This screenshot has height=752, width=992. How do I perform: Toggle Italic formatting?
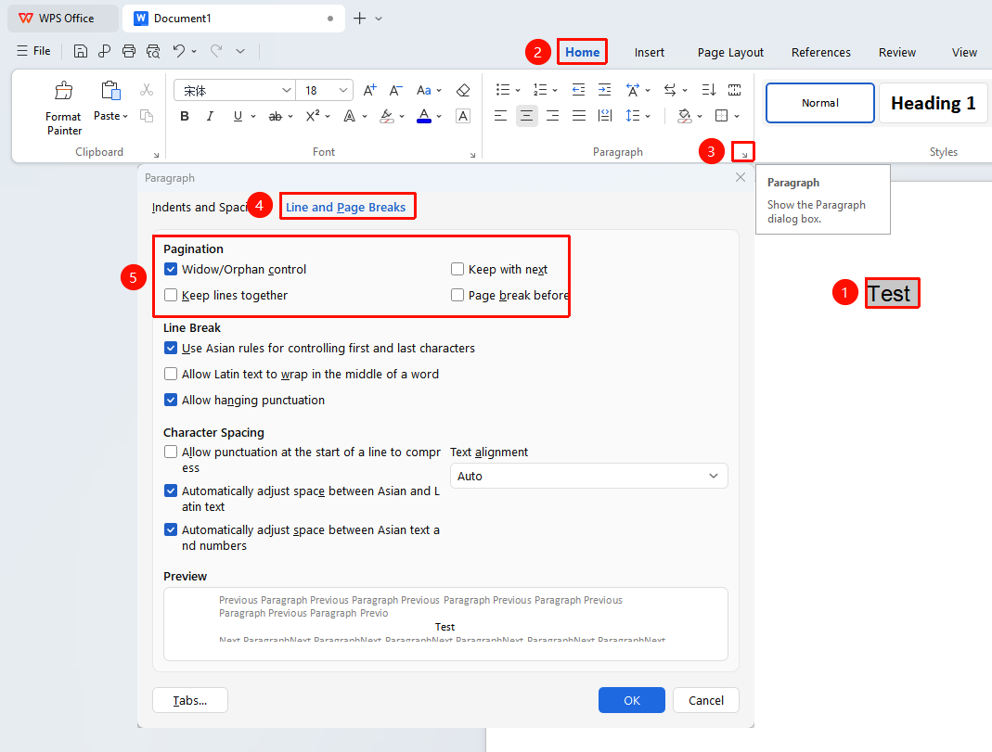point(210,116)
